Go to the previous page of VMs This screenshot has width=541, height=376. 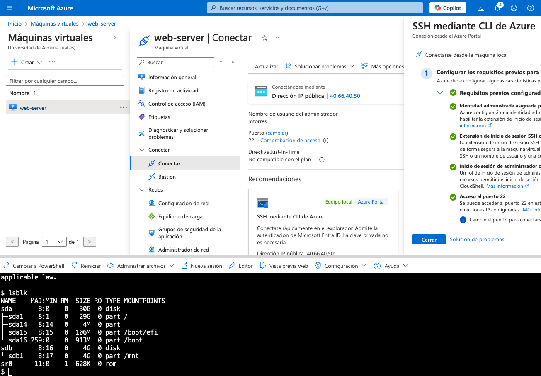(x=12, y=242)
